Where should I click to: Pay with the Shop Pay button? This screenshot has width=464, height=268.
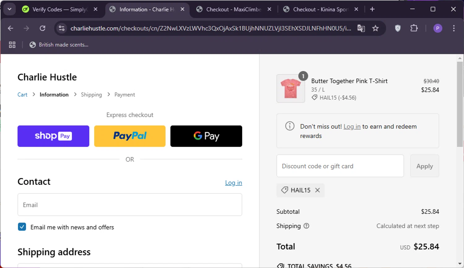pos(53,136)
